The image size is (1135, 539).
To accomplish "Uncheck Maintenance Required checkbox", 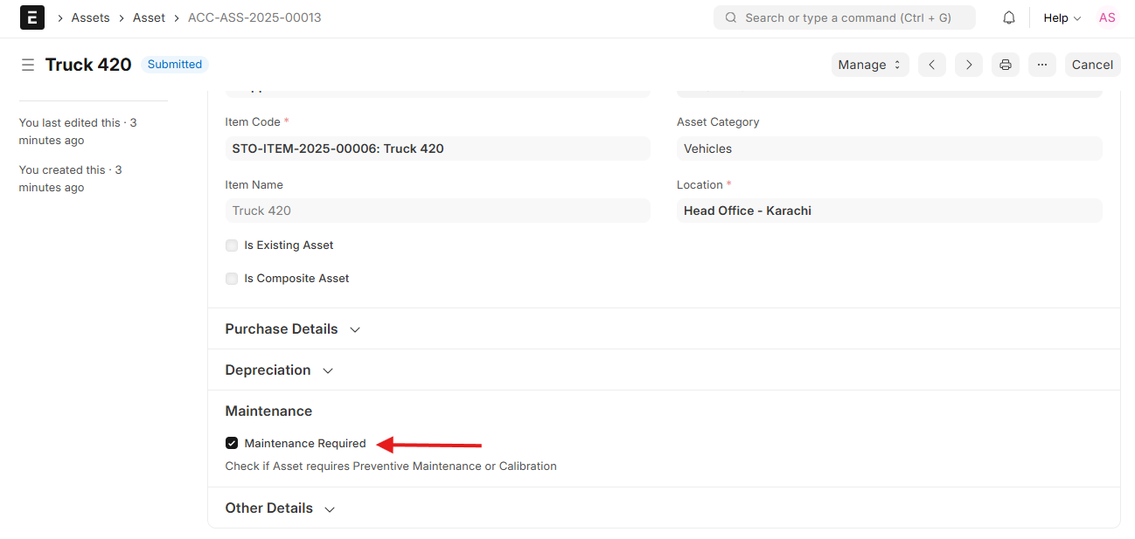I will point(232,443).
